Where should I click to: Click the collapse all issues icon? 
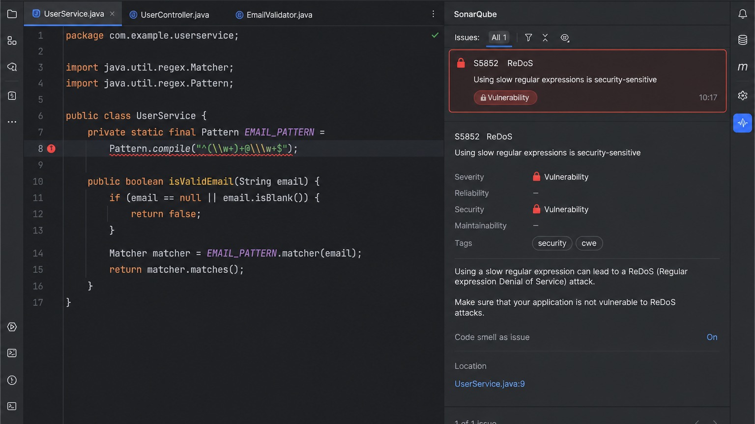[545, 38]
